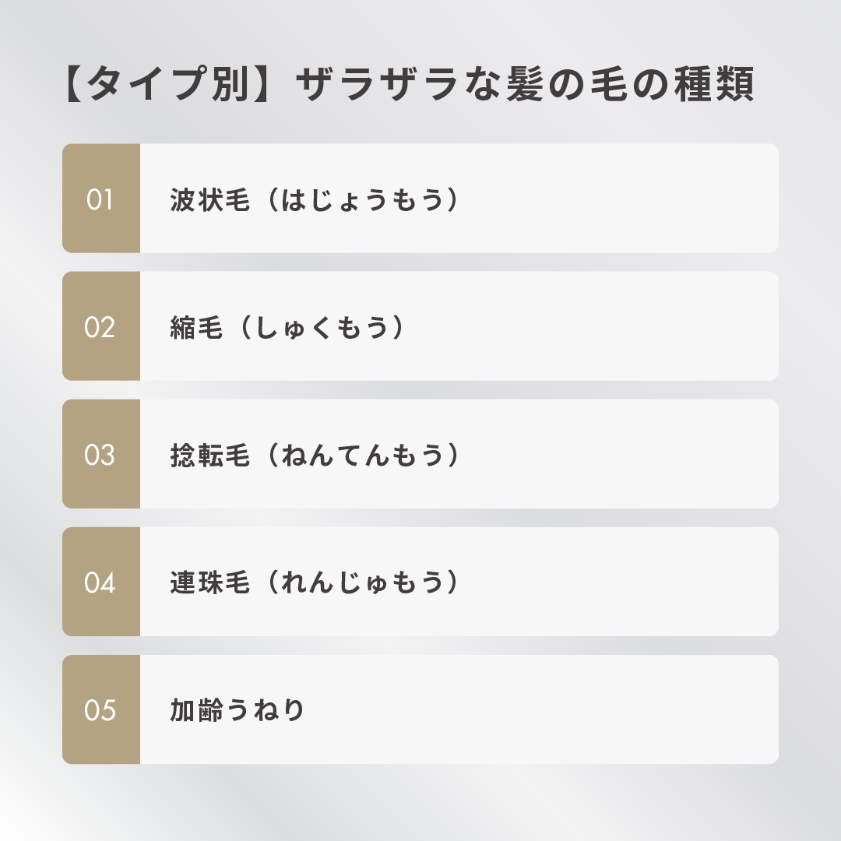Select the 加齢うねり list item text

pos(238,710)
